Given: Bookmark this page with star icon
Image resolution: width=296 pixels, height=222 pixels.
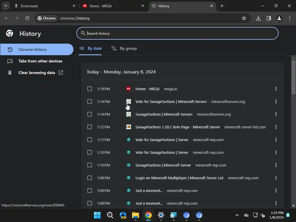Looking at the screenshot, I should click(244, 18).
